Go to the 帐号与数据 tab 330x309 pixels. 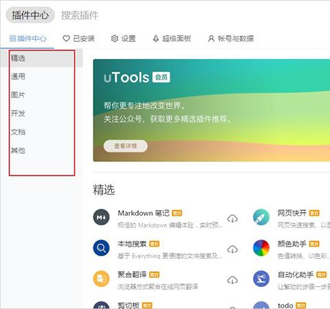[x=231, y=38]
